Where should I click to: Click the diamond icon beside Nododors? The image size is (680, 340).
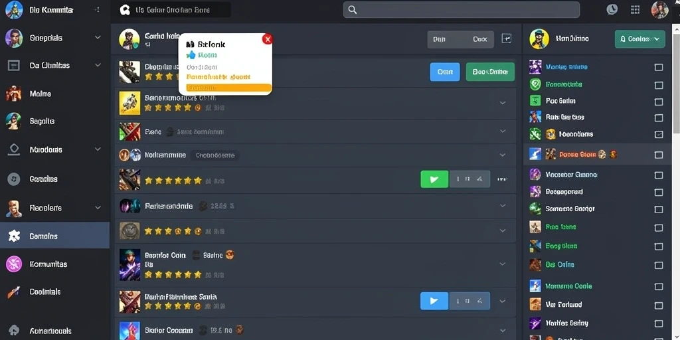click(14, 150)
